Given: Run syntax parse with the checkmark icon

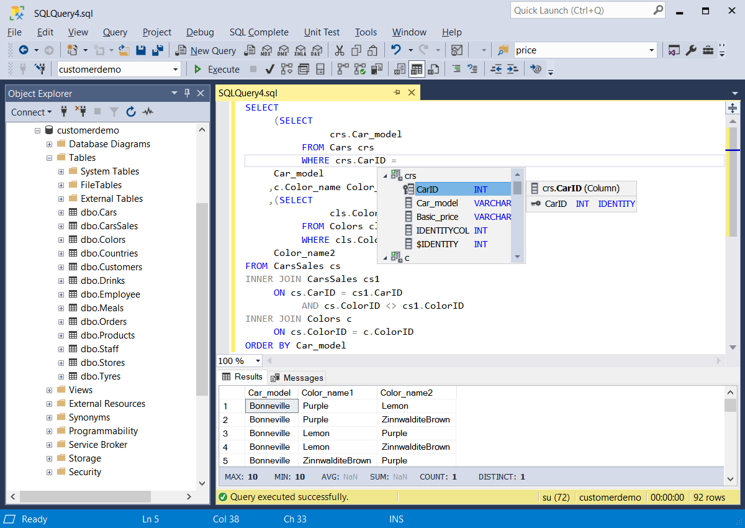Looking at the screenshot, I should tap(269, 69).
